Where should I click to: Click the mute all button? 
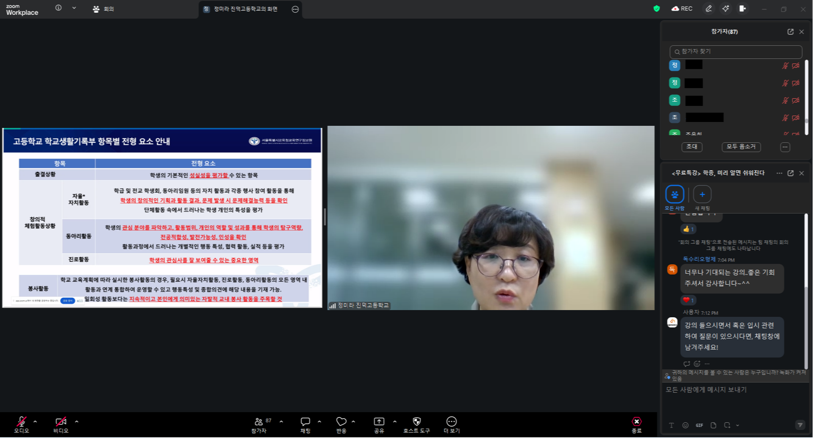pos(741,147)
